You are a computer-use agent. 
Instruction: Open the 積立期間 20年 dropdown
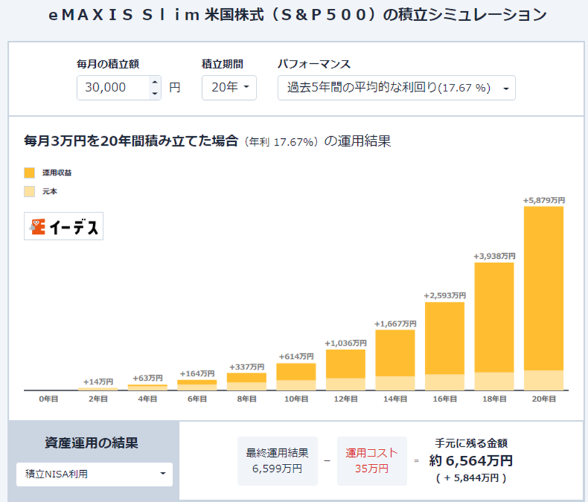pos(229,88)
